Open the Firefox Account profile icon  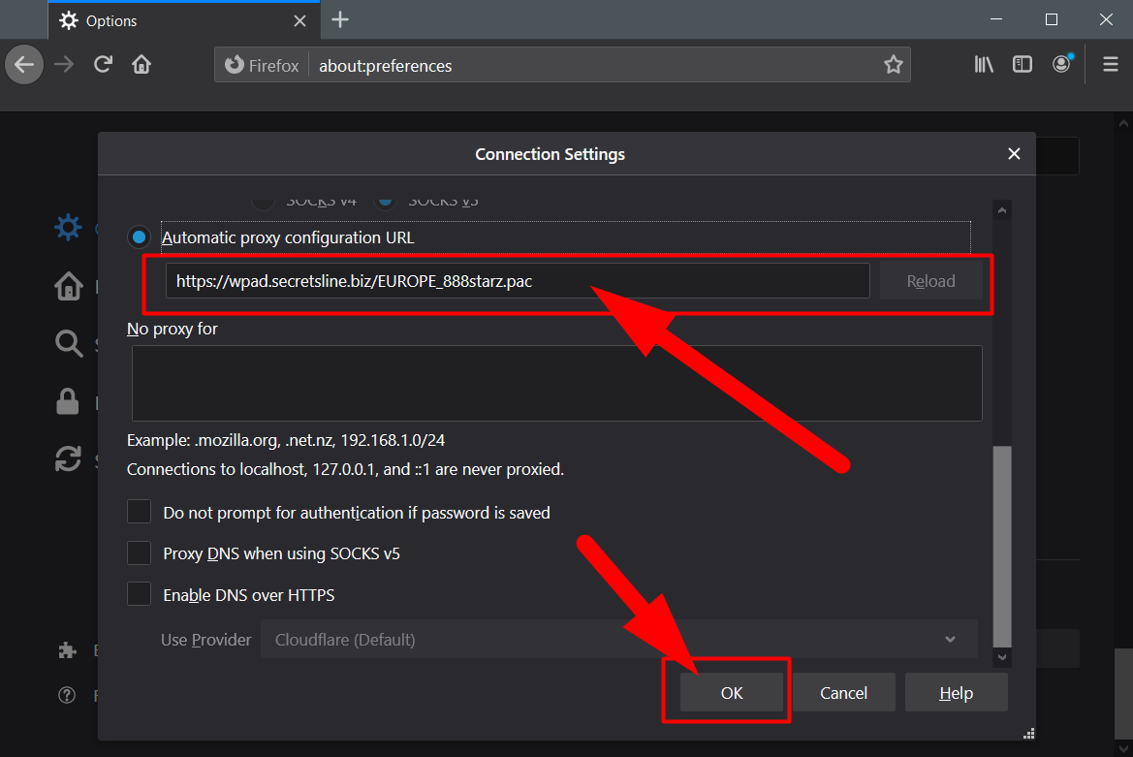click(x=1062, y=65)
